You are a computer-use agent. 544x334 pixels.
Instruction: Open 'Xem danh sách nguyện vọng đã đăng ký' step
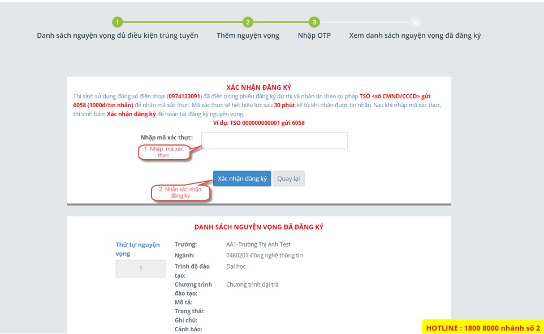coord(415,36)
